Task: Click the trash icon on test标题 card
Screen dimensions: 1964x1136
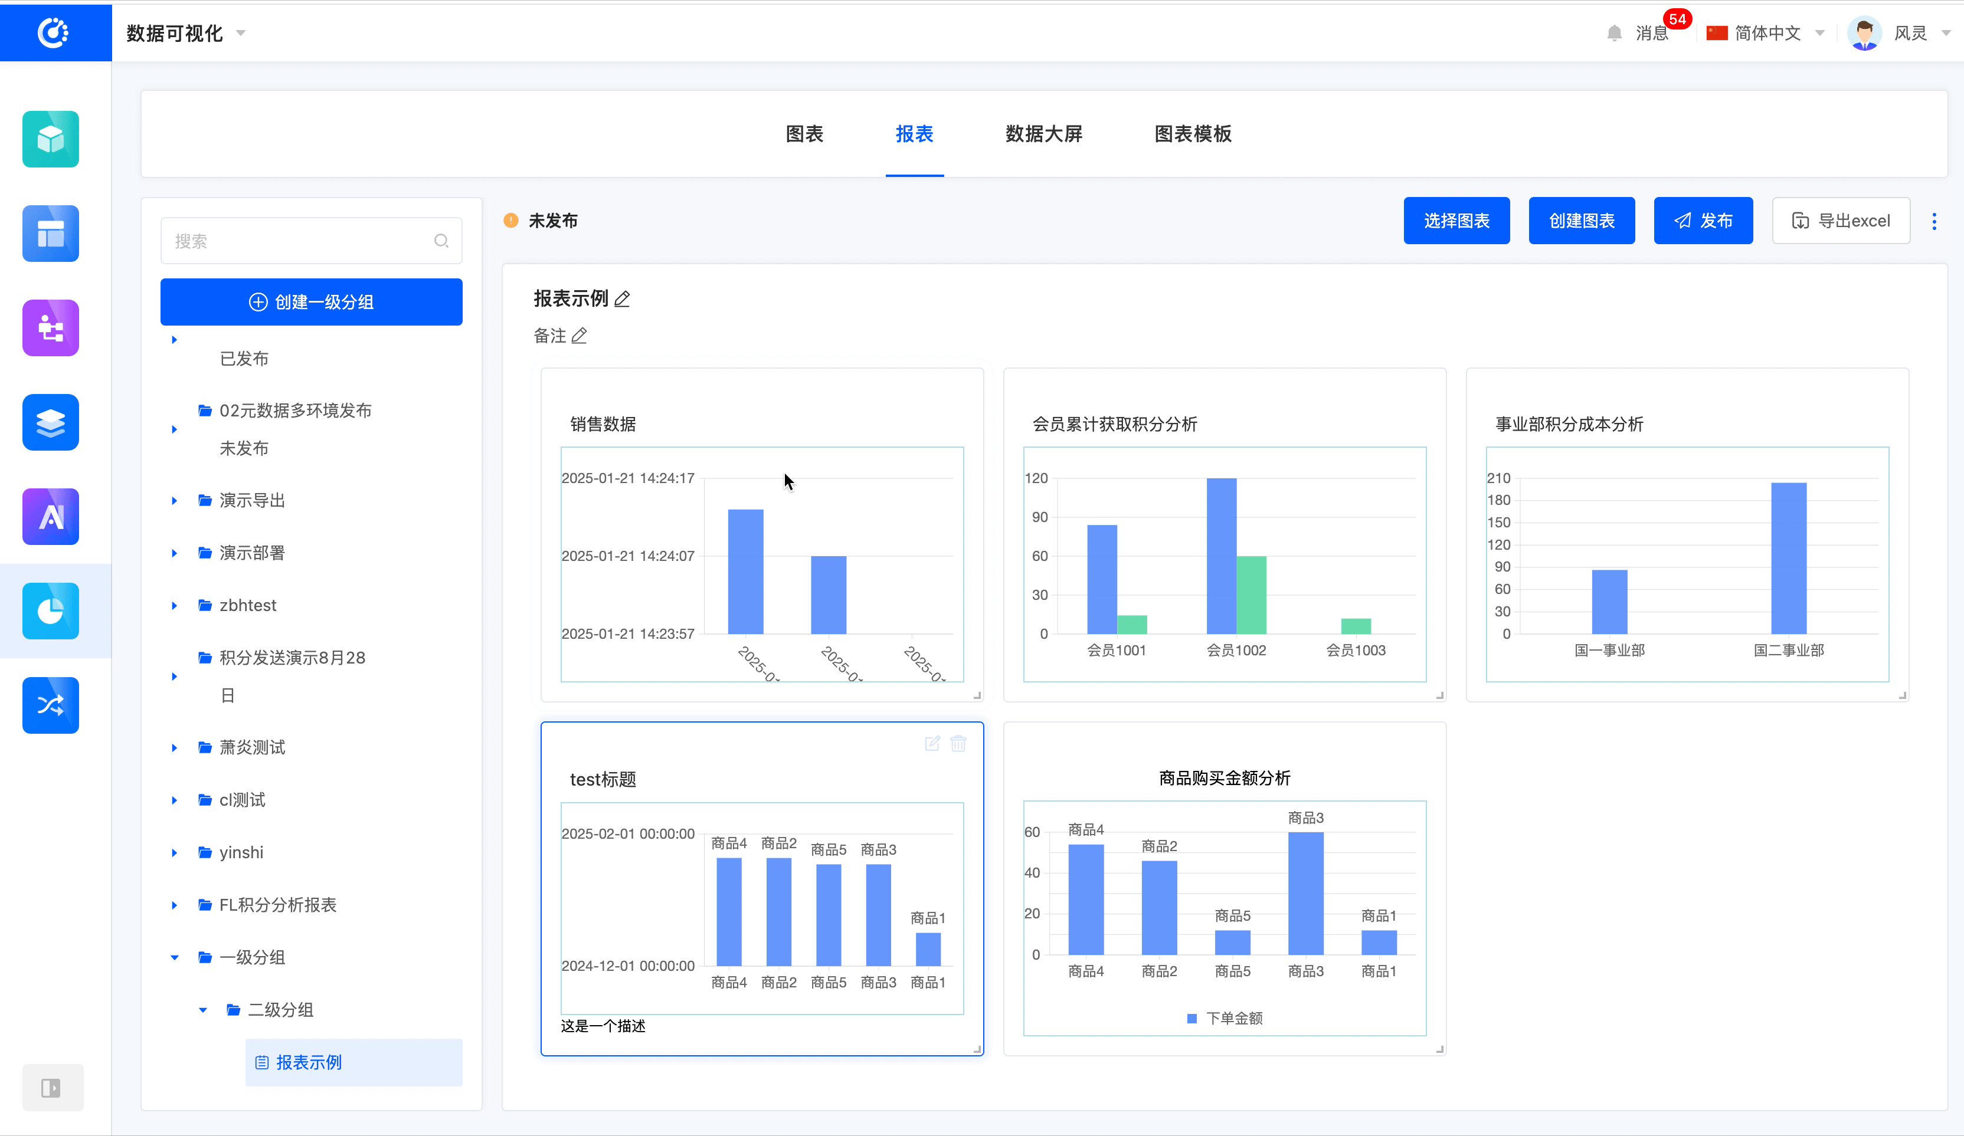Action: point(958,743)
